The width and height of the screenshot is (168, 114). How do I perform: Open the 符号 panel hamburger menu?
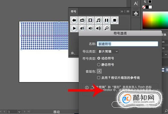point(128,11)
